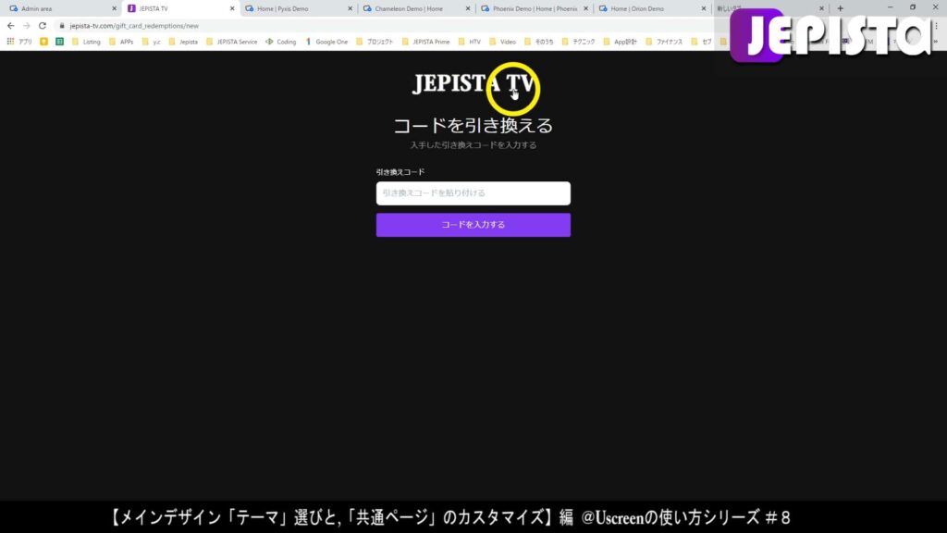The image size is (947, 533).
Task: Close the Home | Pyxis Demo tab
Action: point(350,8)
